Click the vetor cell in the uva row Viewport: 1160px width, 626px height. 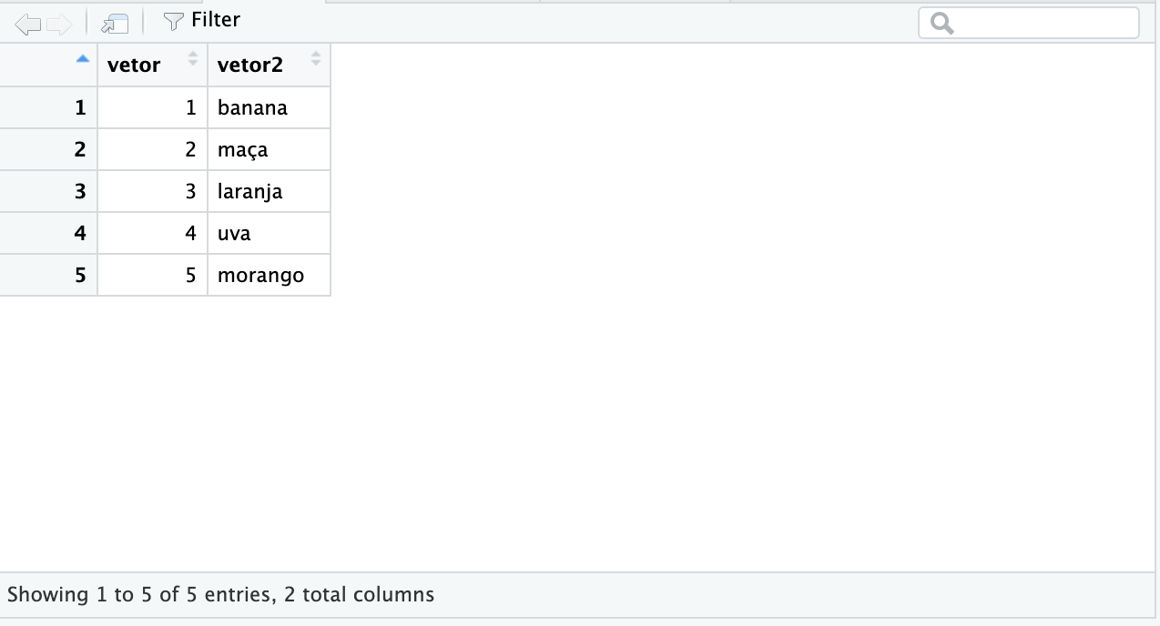152,233
